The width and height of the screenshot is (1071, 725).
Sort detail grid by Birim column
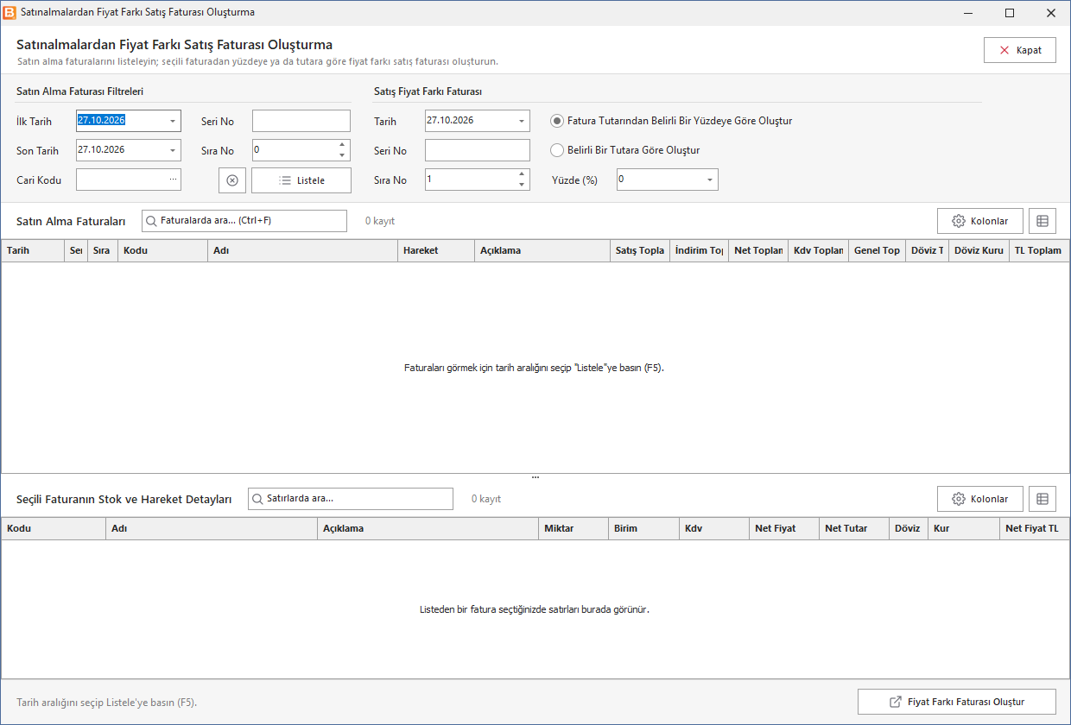(643, 528)
